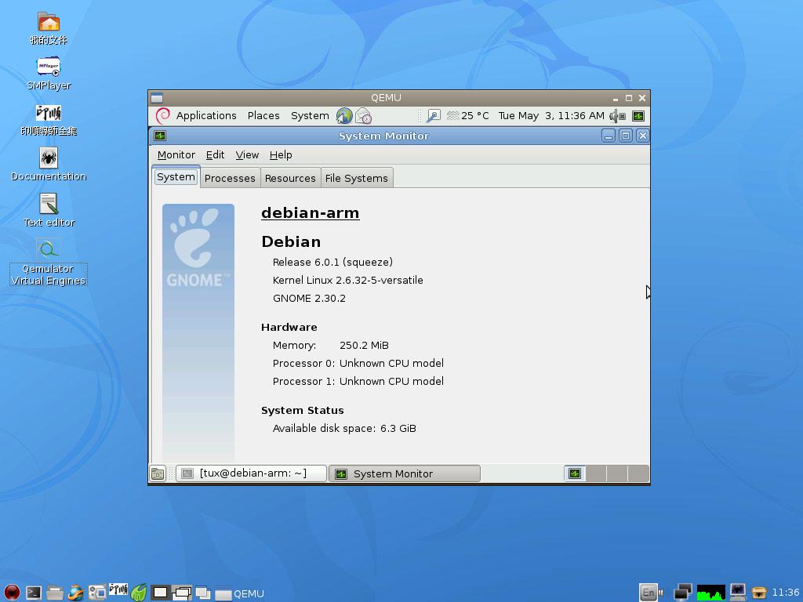
Task: Click the iconify windows button in host taskbar
Action: pyautogui.click(x=203, y=593)
